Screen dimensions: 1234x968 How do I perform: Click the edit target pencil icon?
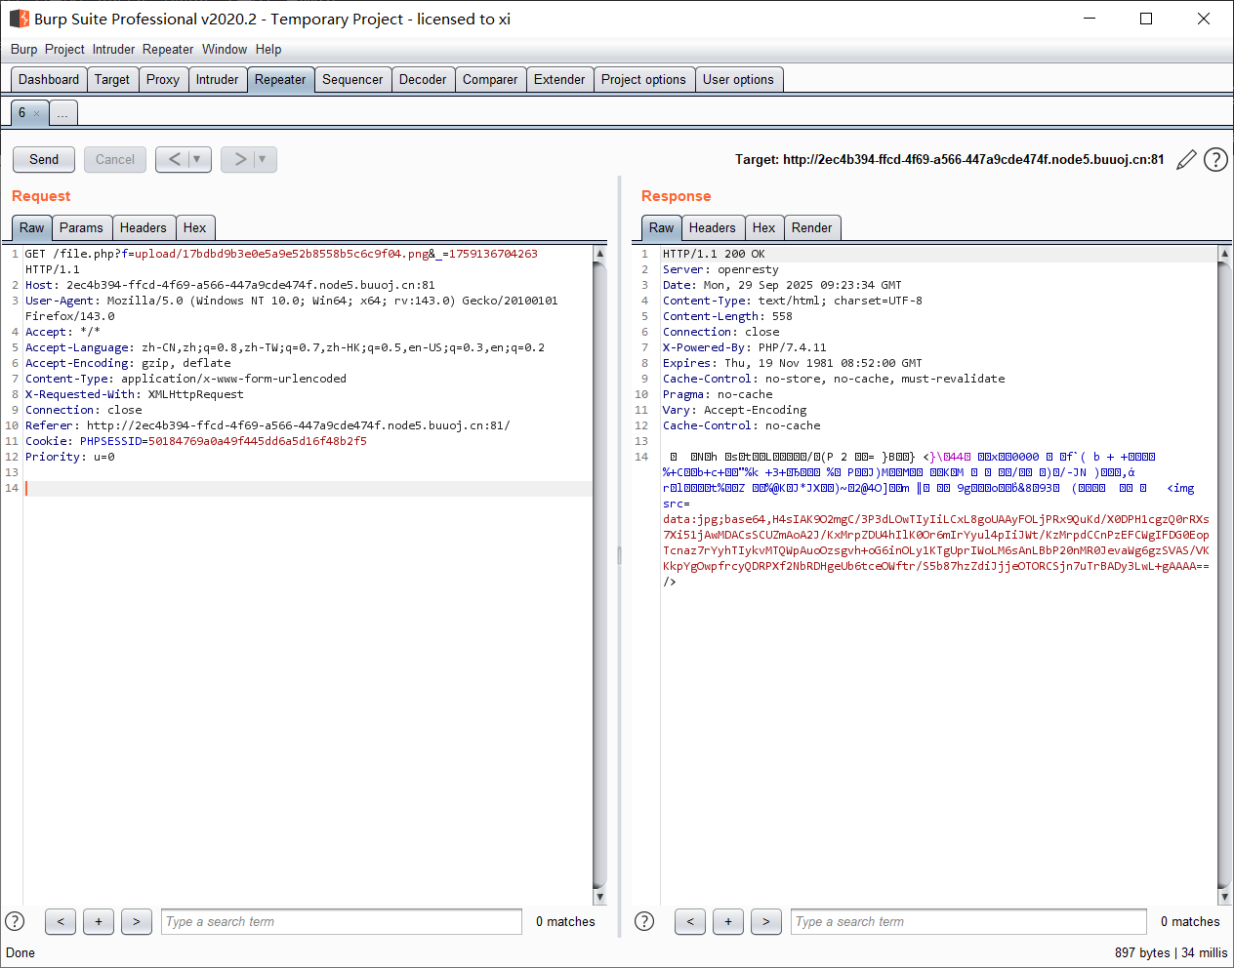point(1186,160)
